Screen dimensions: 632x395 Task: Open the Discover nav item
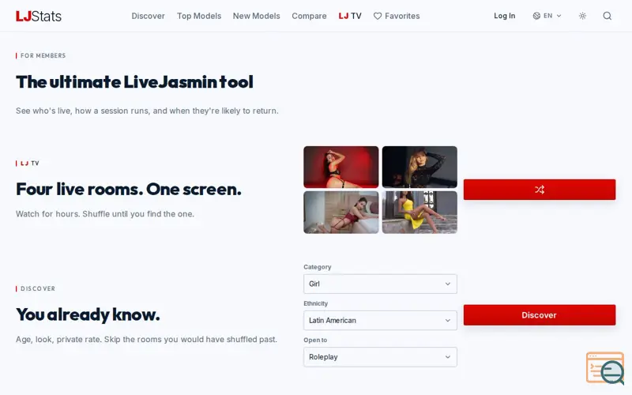point(148,16)
